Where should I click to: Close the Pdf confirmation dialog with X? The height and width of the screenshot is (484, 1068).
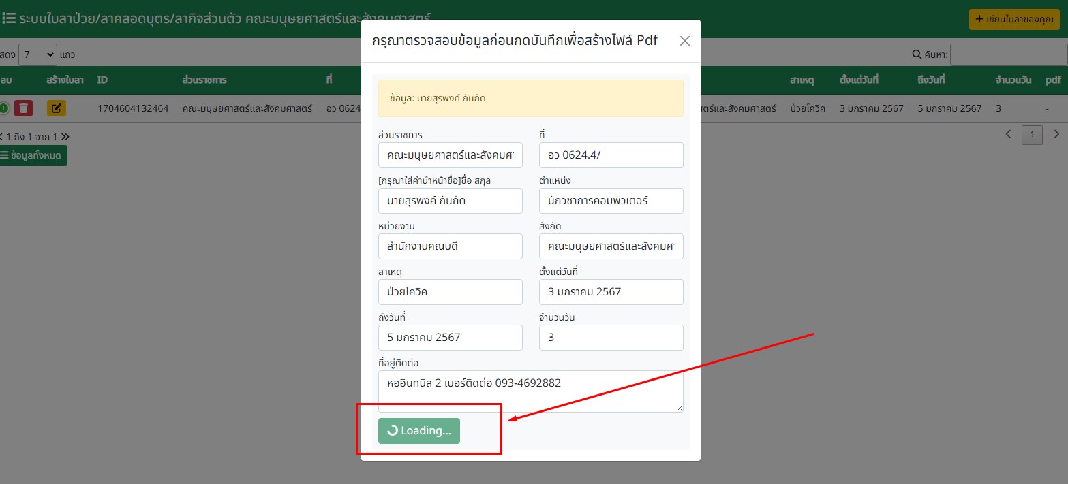(x=685, y=41)
